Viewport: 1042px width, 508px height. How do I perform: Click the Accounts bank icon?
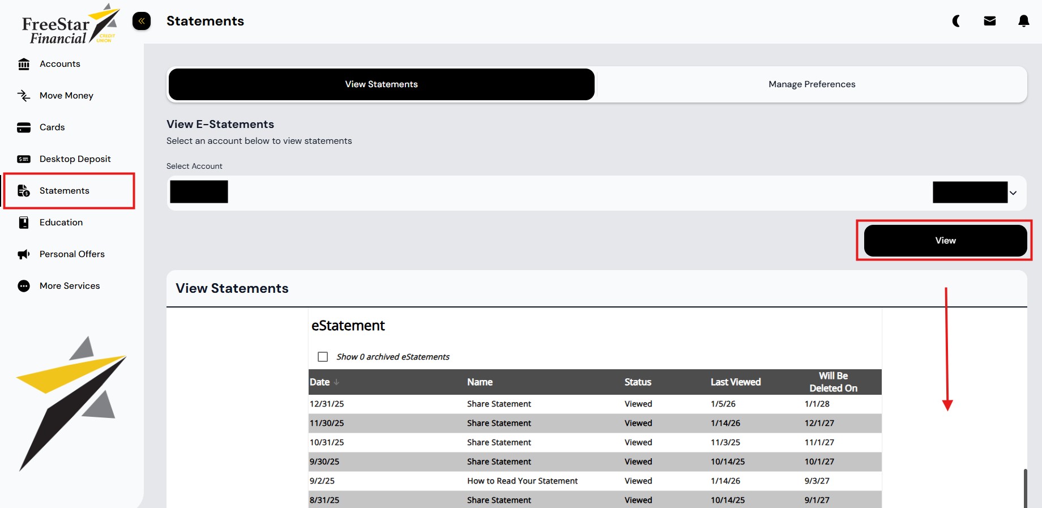[x=24, y=64]
